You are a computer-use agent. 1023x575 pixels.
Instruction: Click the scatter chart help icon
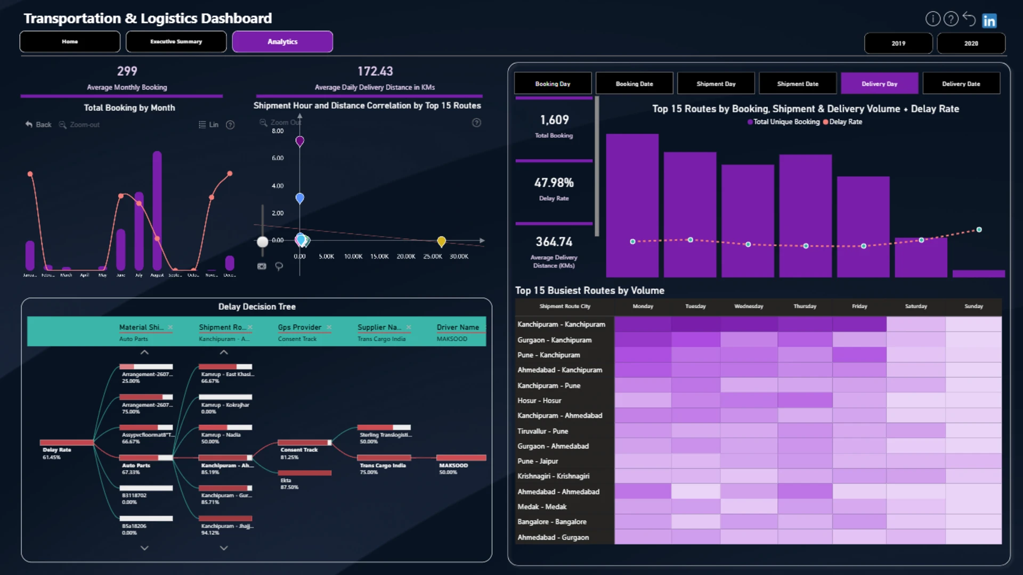click(x=477, y=123)
